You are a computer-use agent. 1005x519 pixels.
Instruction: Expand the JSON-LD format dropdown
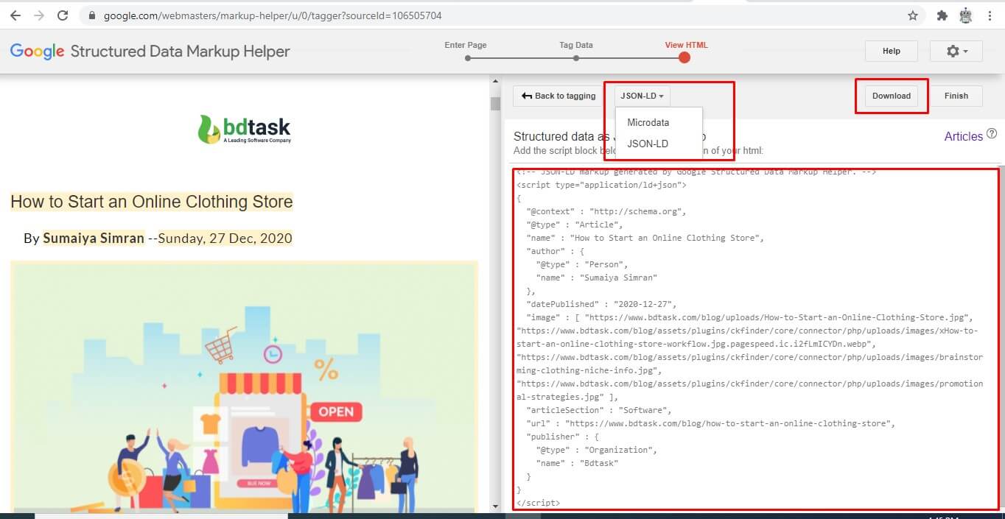[642, 96]
